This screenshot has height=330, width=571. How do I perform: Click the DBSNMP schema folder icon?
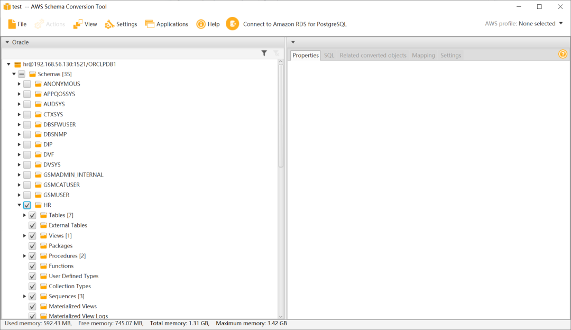point(38,134)
